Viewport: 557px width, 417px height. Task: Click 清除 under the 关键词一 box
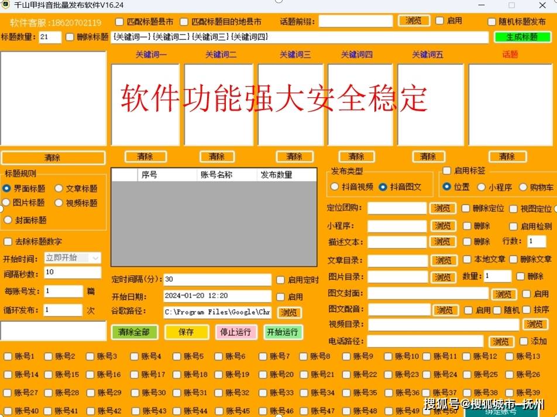pyautogui.click(x=146, y=156)
